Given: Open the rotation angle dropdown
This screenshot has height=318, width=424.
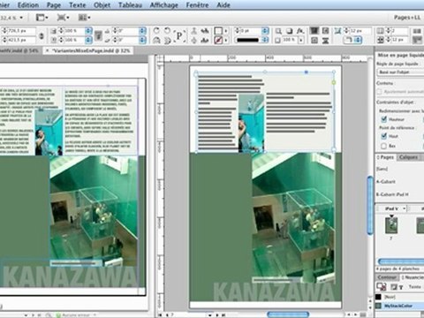Looking at the screenshot, I should coord(142,31).
